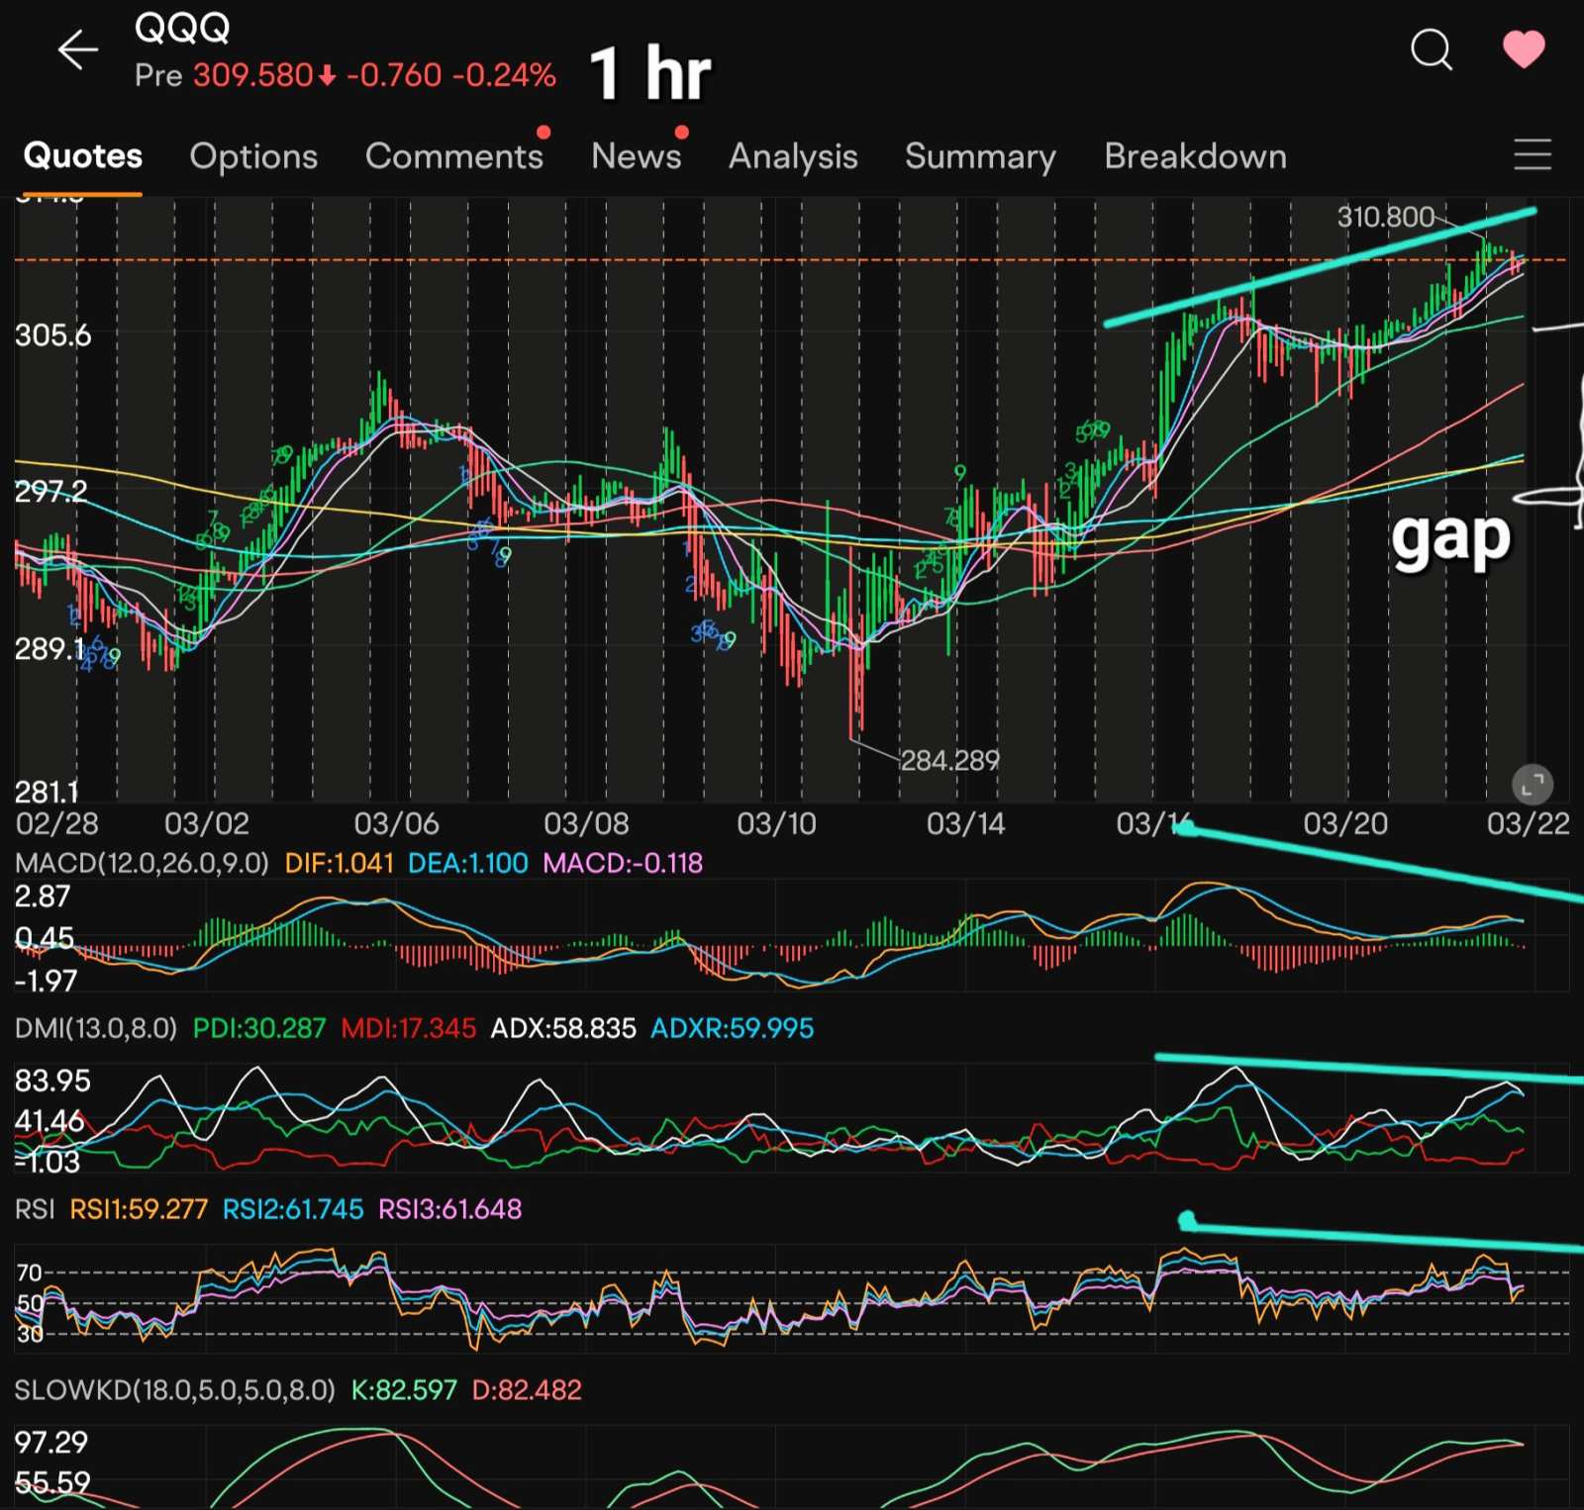
Task: Open the Comments tab
Action: [x=454, y=156]
